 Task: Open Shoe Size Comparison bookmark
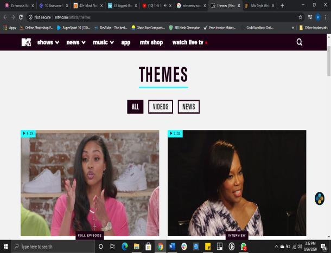click(148, 28)
